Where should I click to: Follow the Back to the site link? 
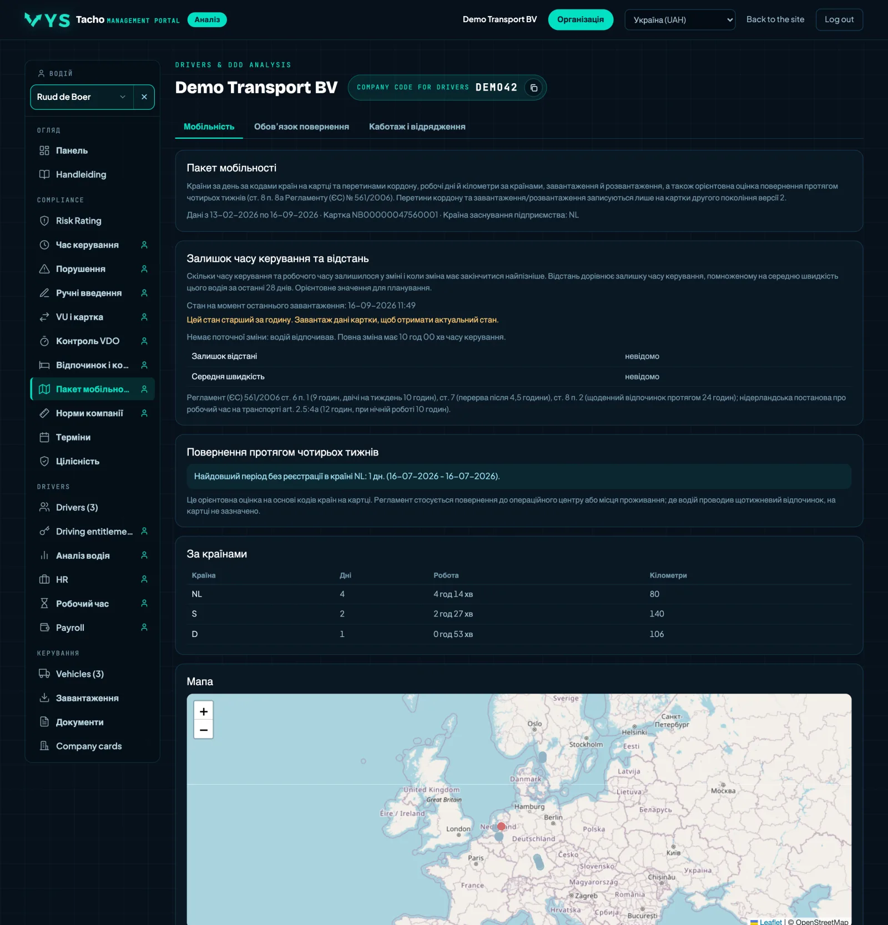775,19
